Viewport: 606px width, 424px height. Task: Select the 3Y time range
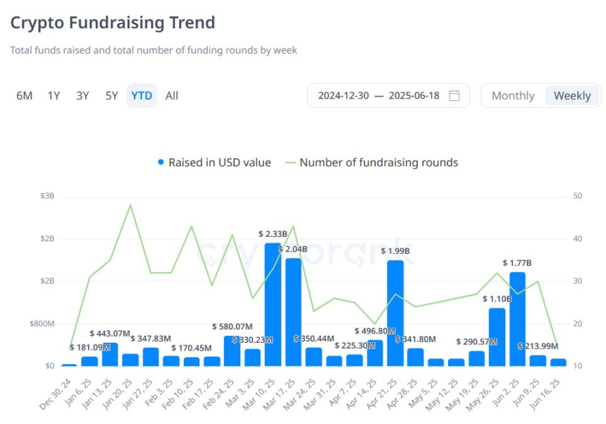tap(82, 96)
